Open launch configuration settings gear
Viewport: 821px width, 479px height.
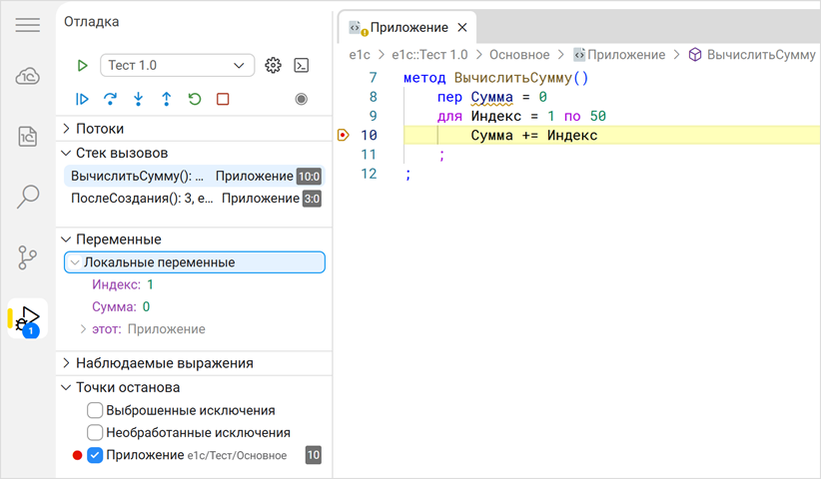tap(273, 66)
